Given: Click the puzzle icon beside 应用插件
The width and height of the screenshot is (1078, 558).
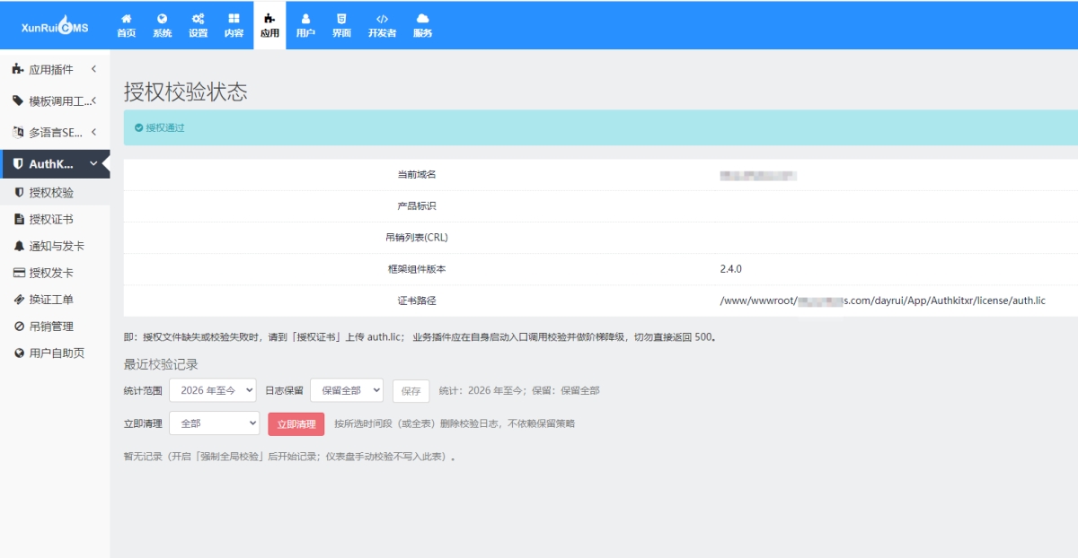Looking at the screenshot, I should 18,69.
